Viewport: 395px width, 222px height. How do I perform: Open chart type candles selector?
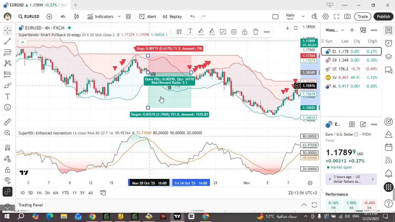click(77, 17)
